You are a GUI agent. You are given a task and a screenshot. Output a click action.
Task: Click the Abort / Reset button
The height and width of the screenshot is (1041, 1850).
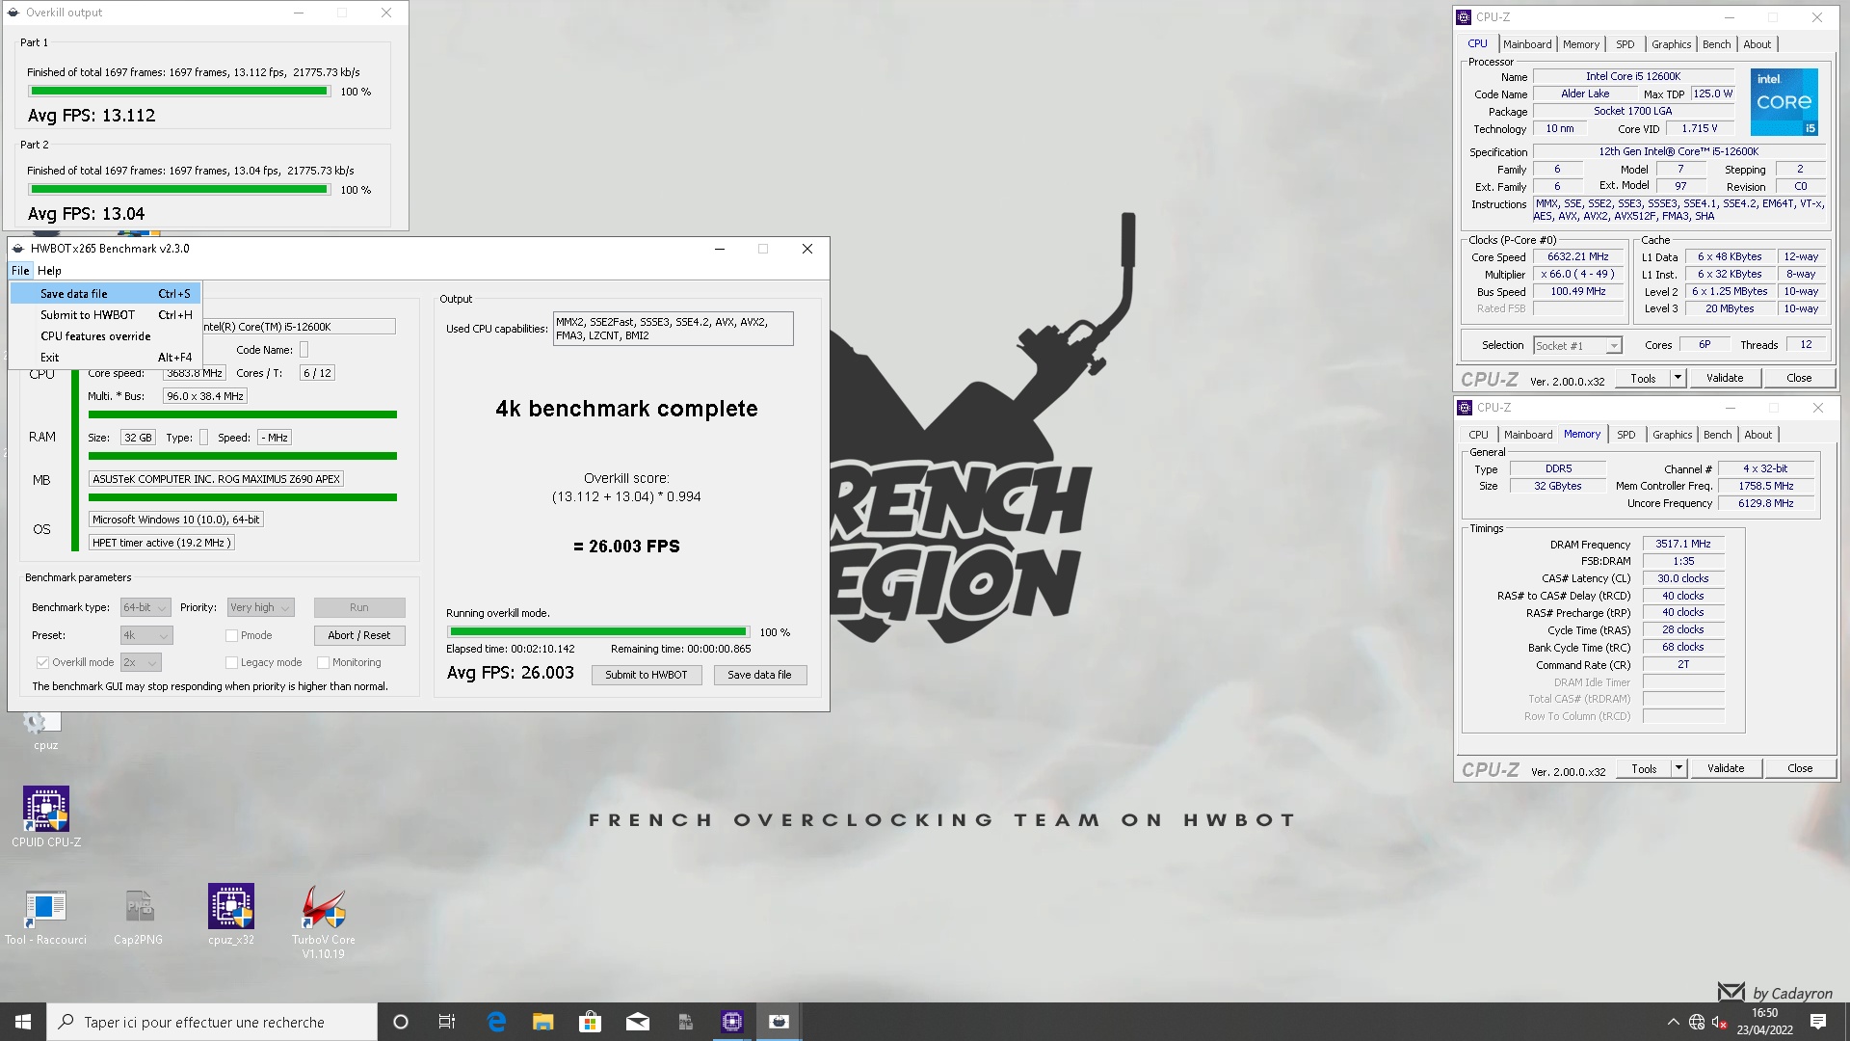tap(359, 635)
